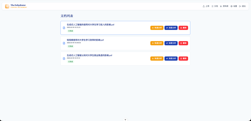The height and width of the screenshot is (121, 251).
Task: Open 设置 settings via gear icon
Action: coord(232,6)
